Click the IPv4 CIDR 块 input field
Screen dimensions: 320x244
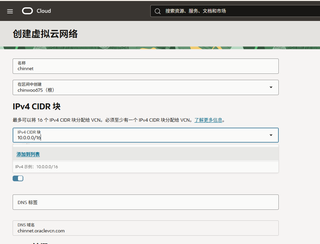coord(140,135)
